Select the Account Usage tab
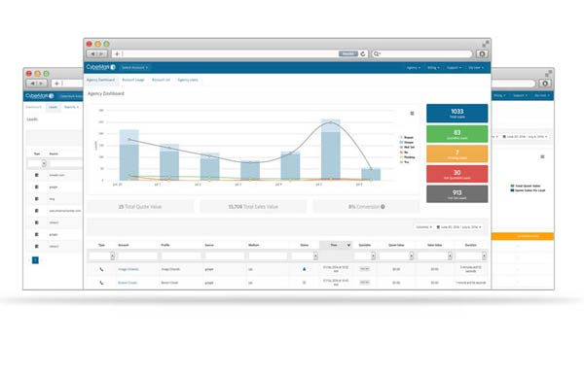This screenshot has height=374, width=584. coord(133,80)
